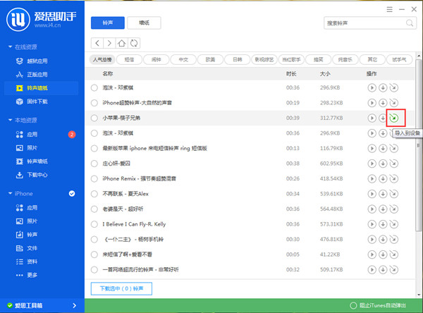The image size is (423, 313).
Task: Import 小苹果-筷子兄弟 ringtone to device
Action: [394, 118]
